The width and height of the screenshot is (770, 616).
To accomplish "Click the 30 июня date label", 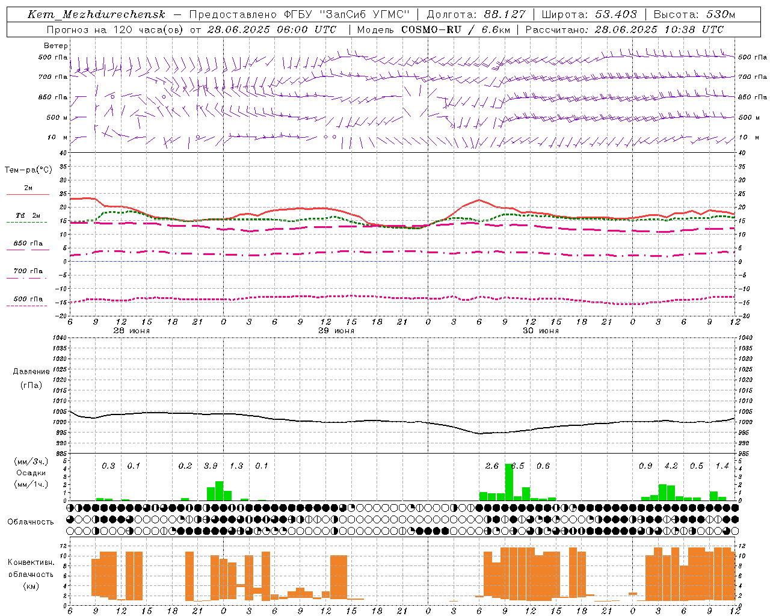I will [541, 331].
